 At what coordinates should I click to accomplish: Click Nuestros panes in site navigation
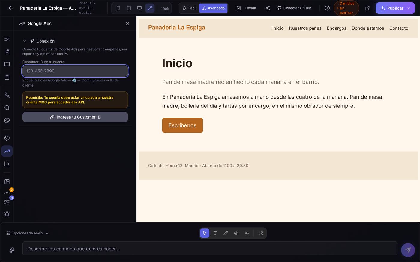(305, 28)
